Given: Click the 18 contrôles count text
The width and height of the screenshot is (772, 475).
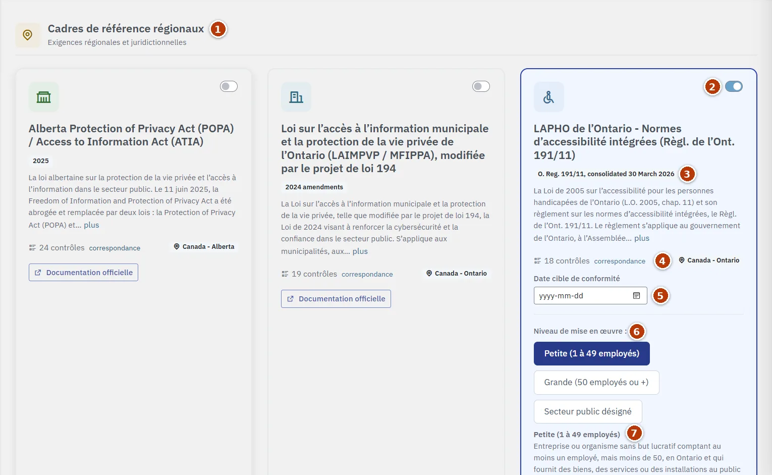Looking at the screenshot, I should coord(567,261).
